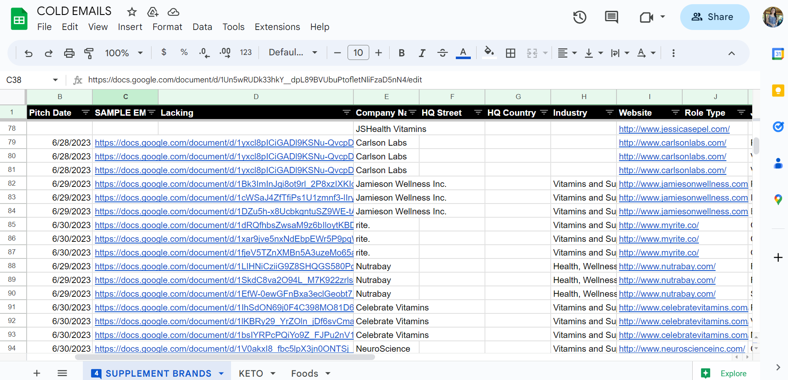
Task: Open Contacts side panel
Action: coord(778,163)
